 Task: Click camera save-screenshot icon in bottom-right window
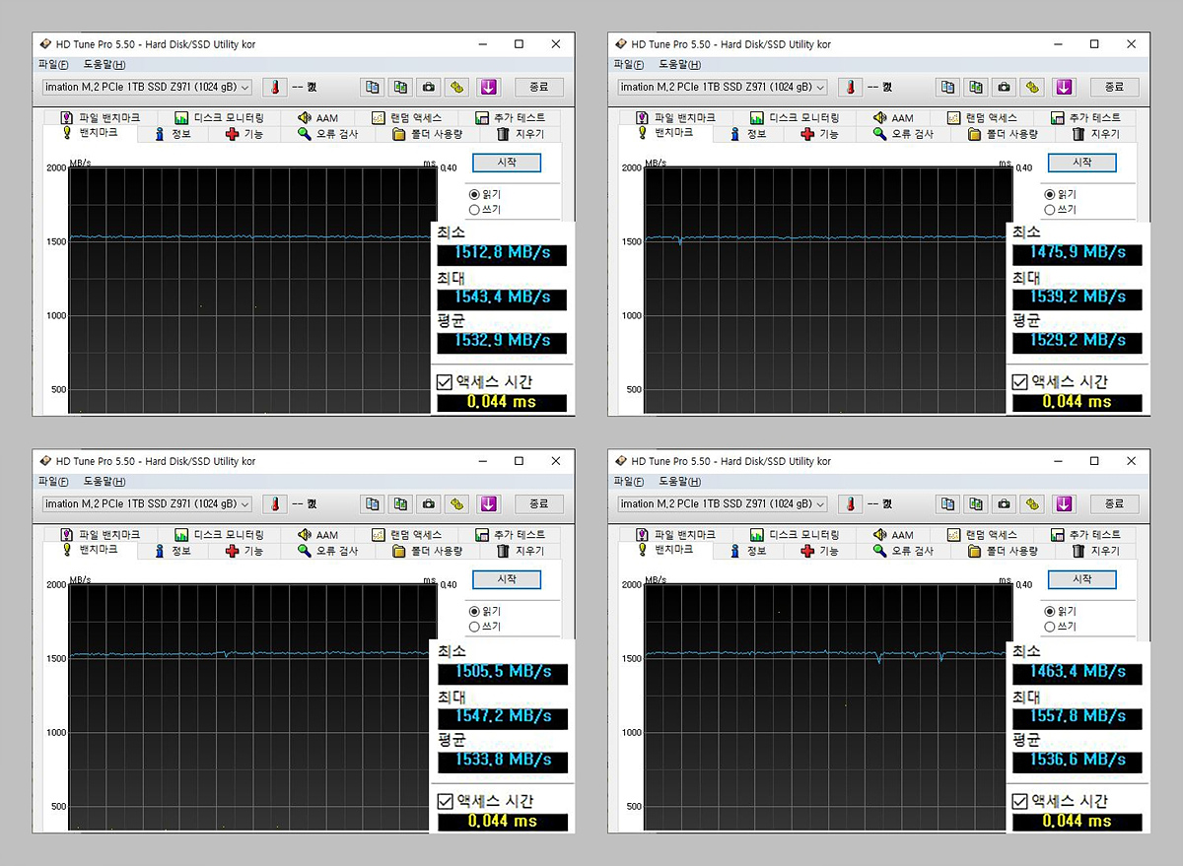coord(1005,503)
